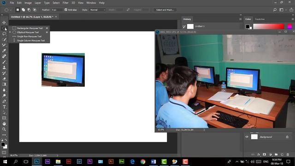Click the Select and Mask button
295x166 pixels.
165,10
